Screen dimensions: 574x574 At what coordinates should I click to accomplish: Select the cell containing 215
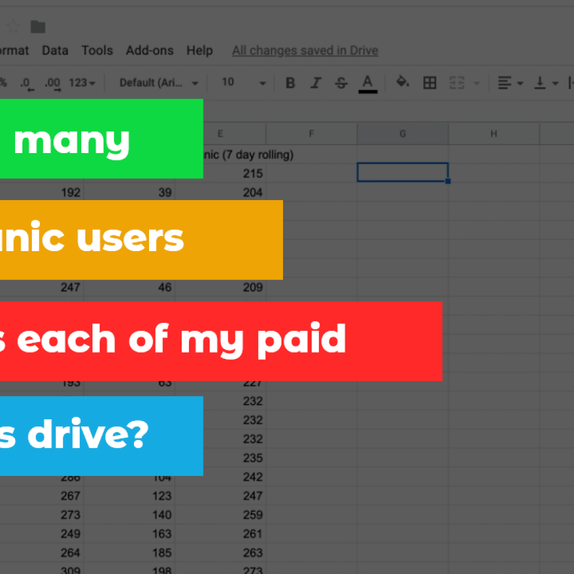(x=235, y=173)
